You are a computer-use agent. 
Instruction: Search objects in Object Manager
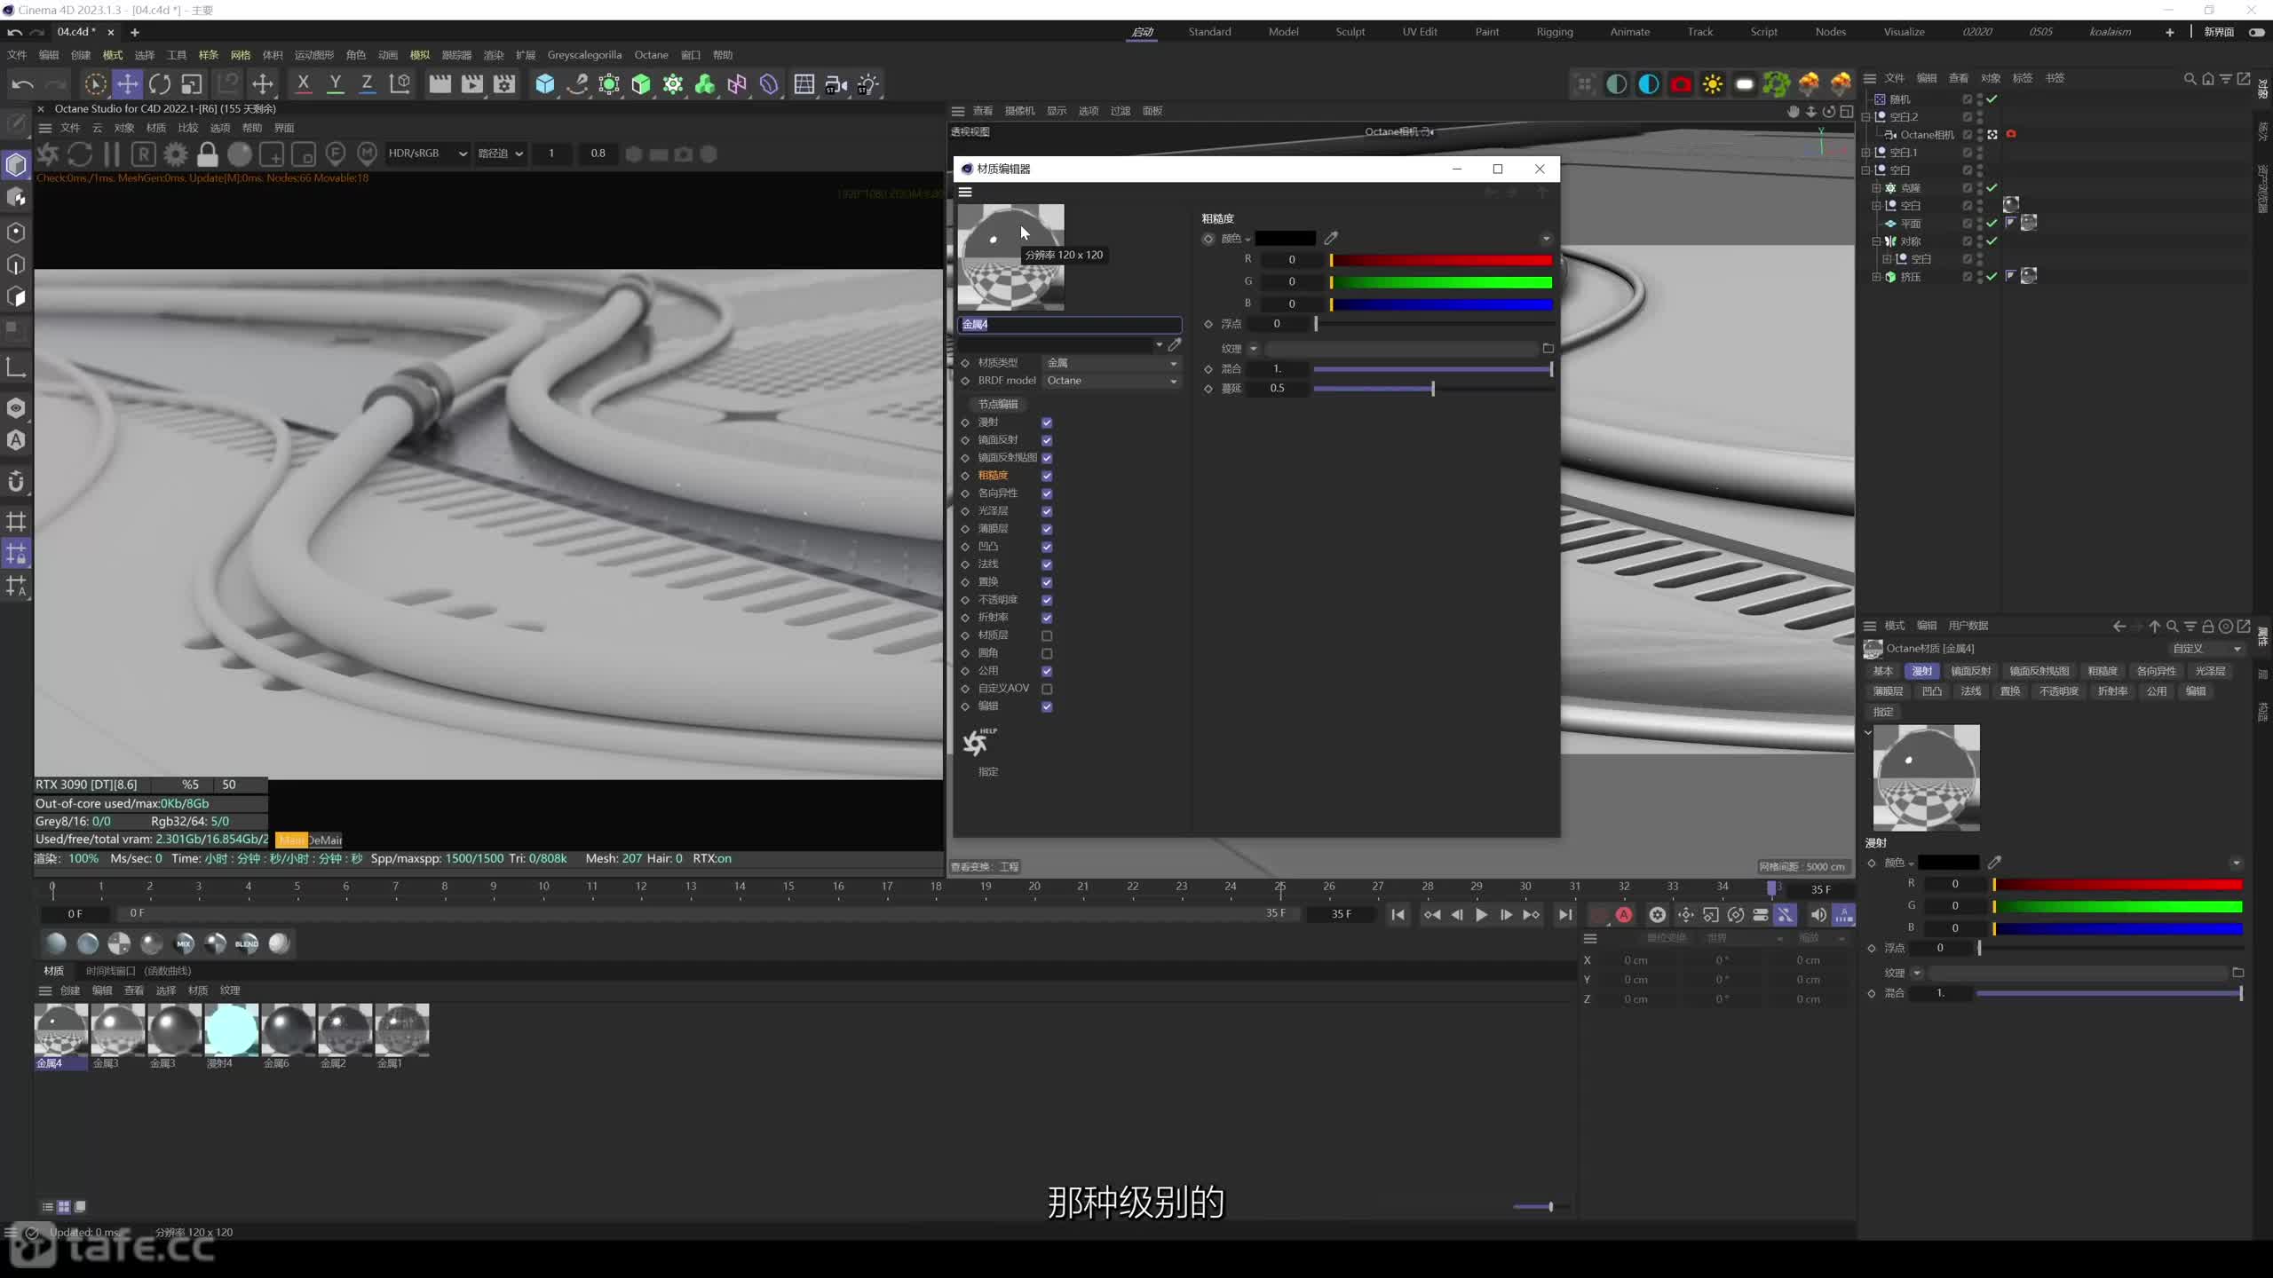(2190, 78)
